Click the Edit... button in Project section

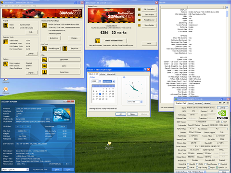coord(31,32)
